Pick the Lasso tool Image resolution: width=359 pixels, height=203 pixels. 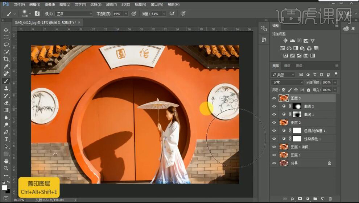pyautogui.click(x=6, y=45)
